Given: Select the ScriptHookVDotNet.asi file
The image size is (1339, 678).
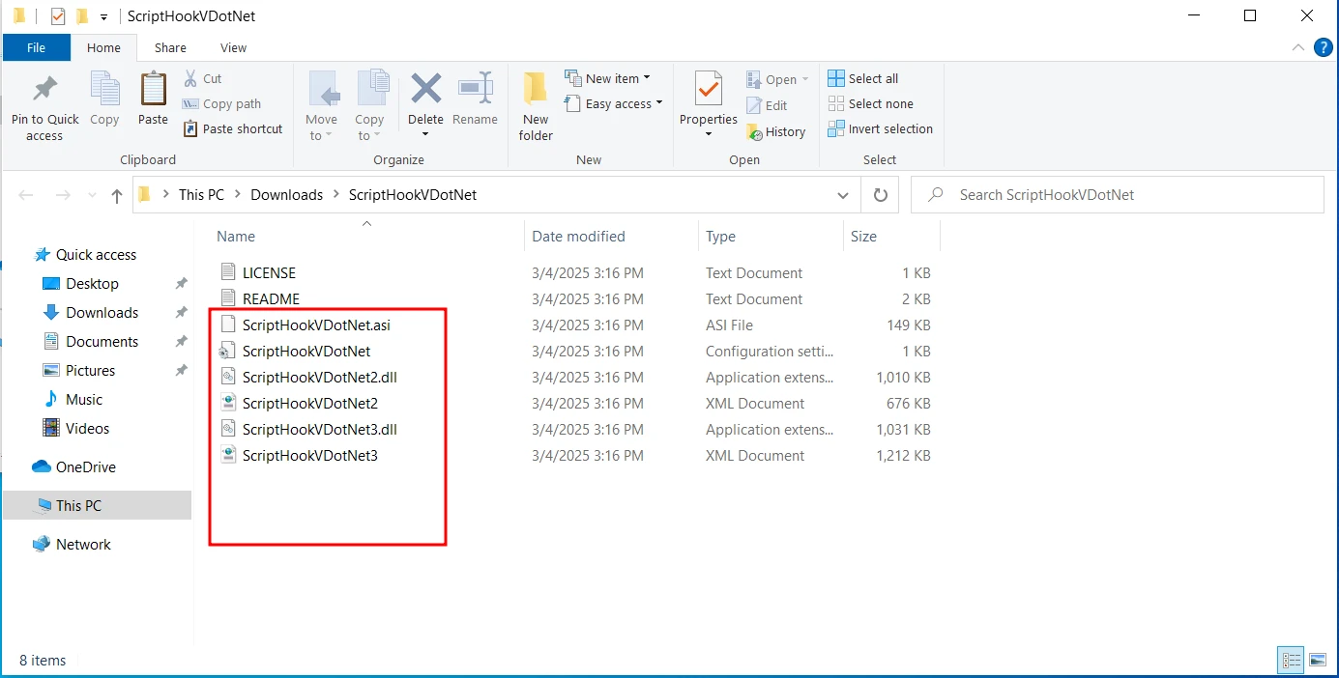Looking at the screenshot, I should click(316, 325).
